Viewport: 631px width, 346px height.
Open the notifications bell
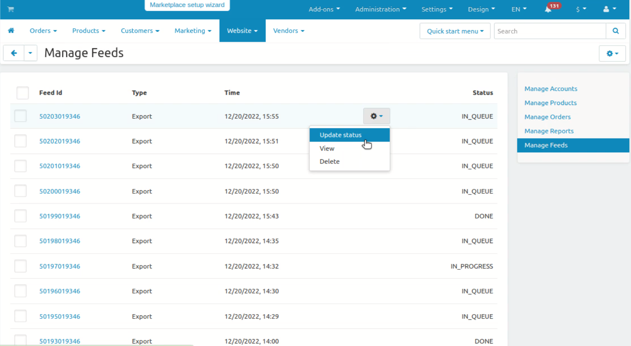[x=548, y=9]
